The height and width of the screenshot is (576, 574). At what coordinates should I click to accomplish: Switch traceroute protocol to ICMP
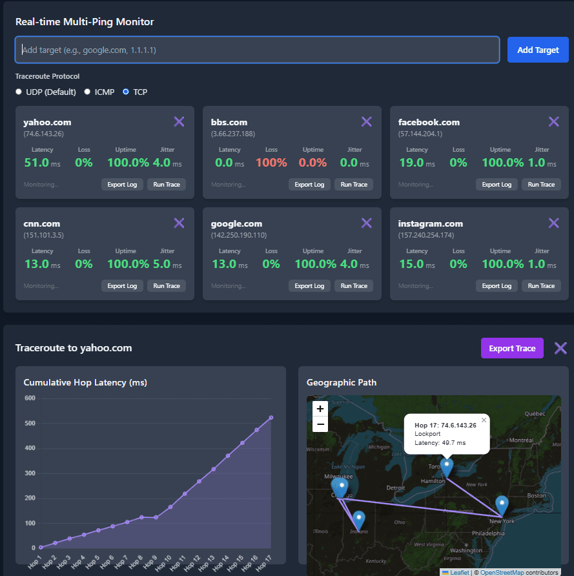coord(87,91)
